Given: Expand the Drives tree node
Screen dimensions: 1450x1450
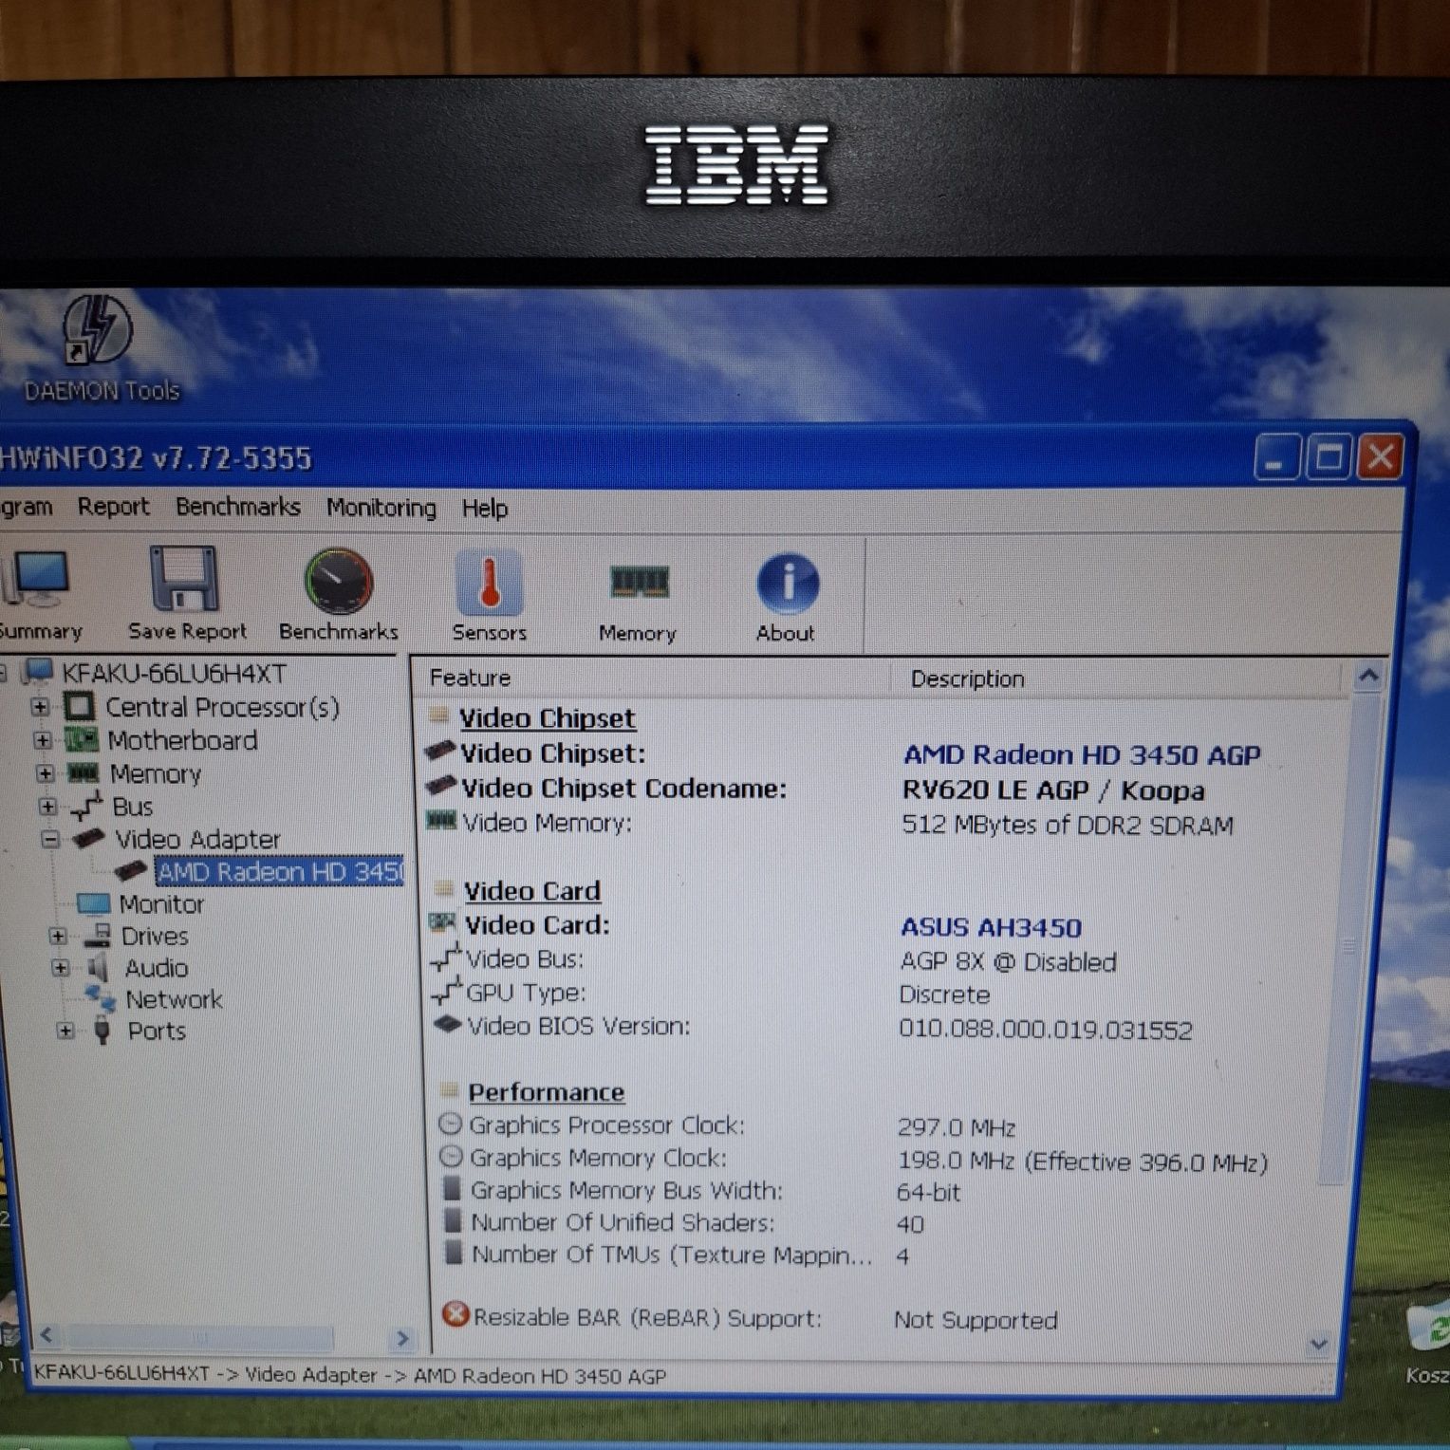Looking at the screenshot, I should click(x=58, y=937).
